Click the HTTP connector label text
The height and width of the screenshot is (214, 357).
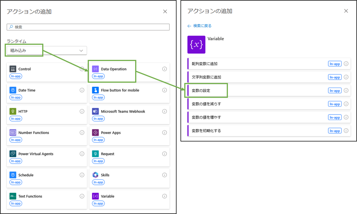click(x=23, y=111)
